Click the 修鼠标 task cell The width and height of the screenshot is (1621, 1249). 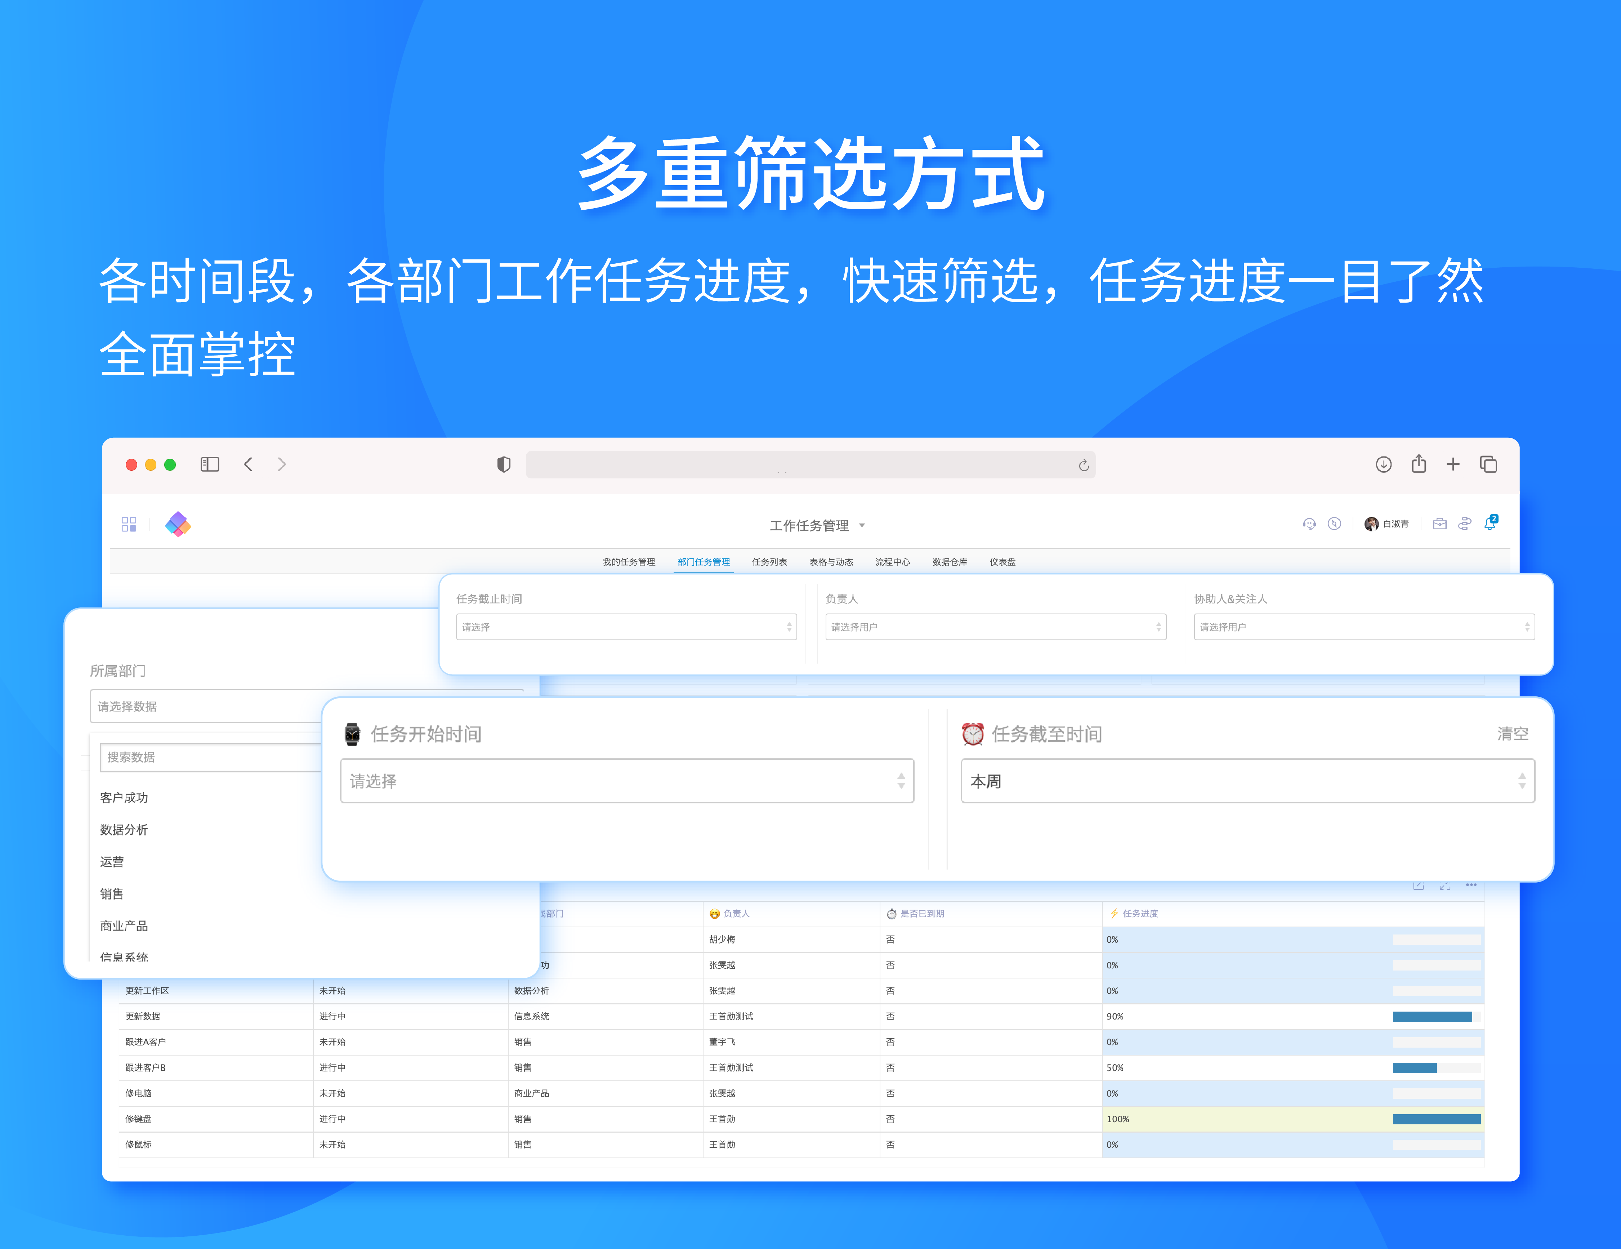[x=216, y=1145]
